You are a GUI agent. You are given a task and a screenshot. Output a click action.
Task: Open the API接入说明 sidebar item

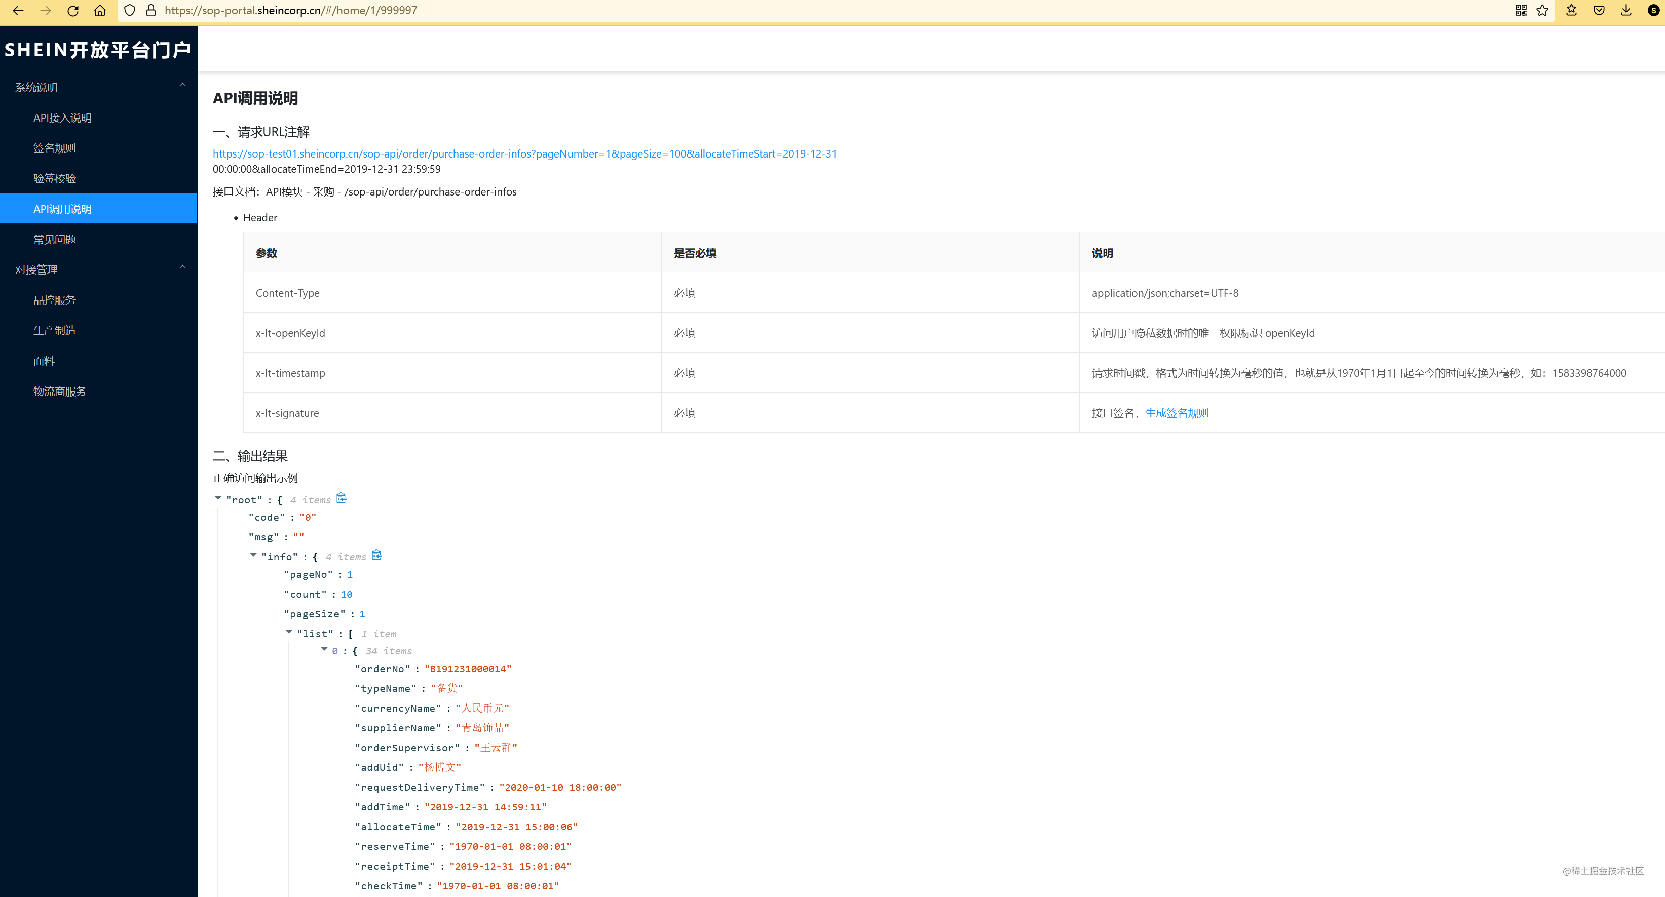(x=62, y=118)
